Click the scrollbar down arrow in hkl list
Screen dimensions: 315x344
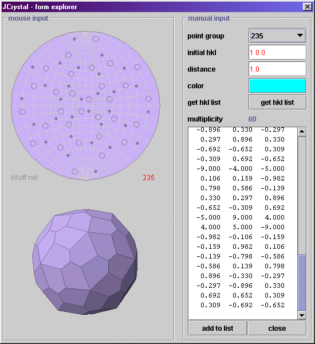[302, 315]
